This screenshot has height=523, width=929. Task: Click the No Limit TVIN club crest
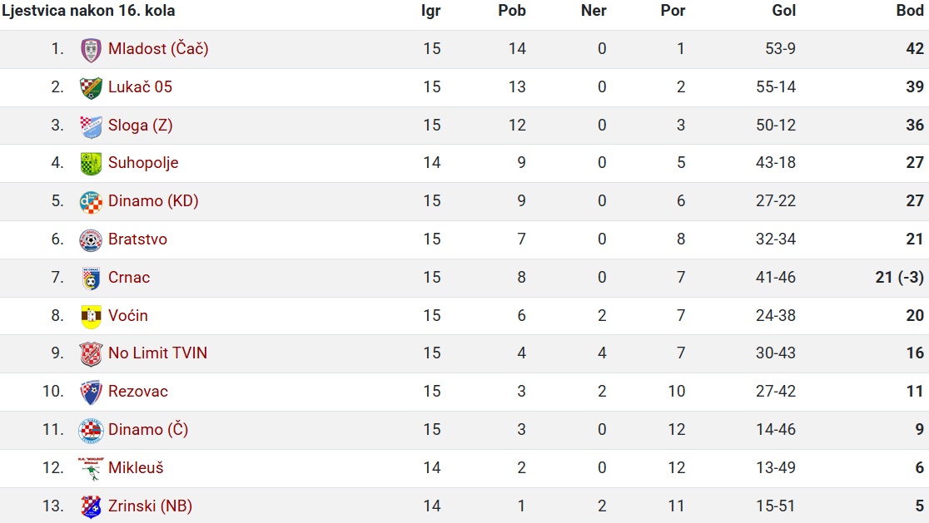coord(91,354)
